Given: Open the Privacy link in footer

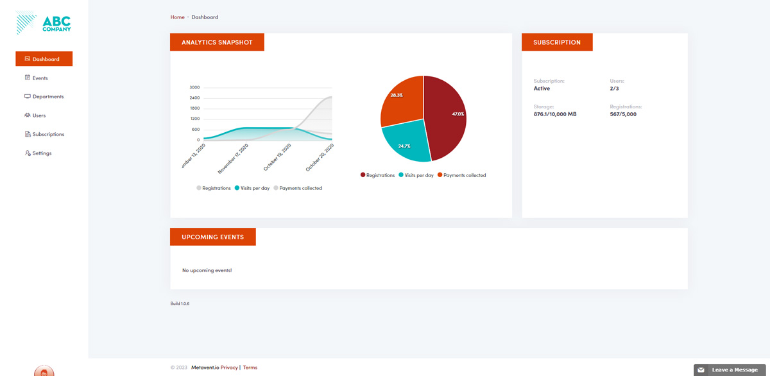Looking at the screenshot, I should (x=229, y=368).
